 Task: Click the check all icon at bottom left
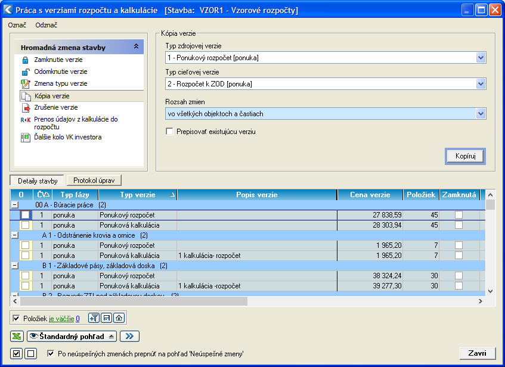coord(17,354)
